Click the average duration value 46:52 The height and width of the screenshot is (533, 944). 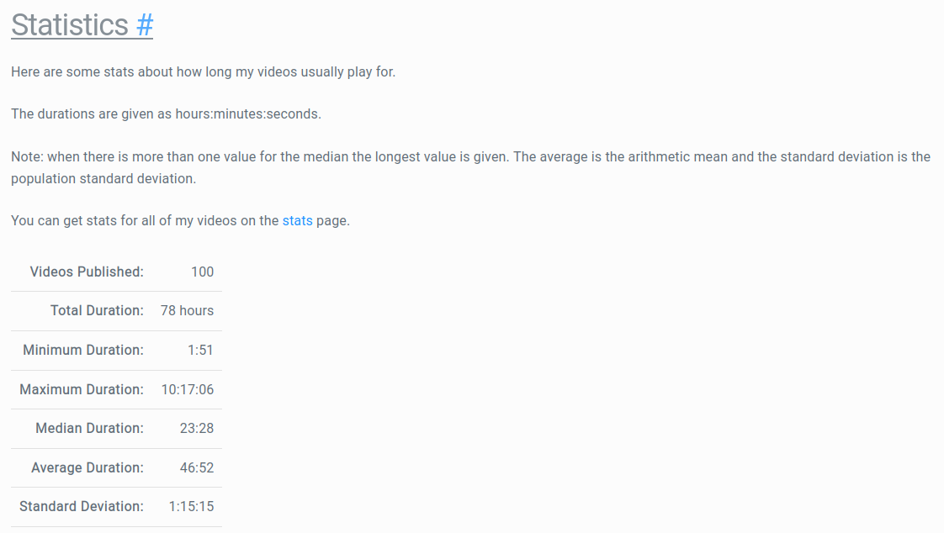click(x=197, y=468)
